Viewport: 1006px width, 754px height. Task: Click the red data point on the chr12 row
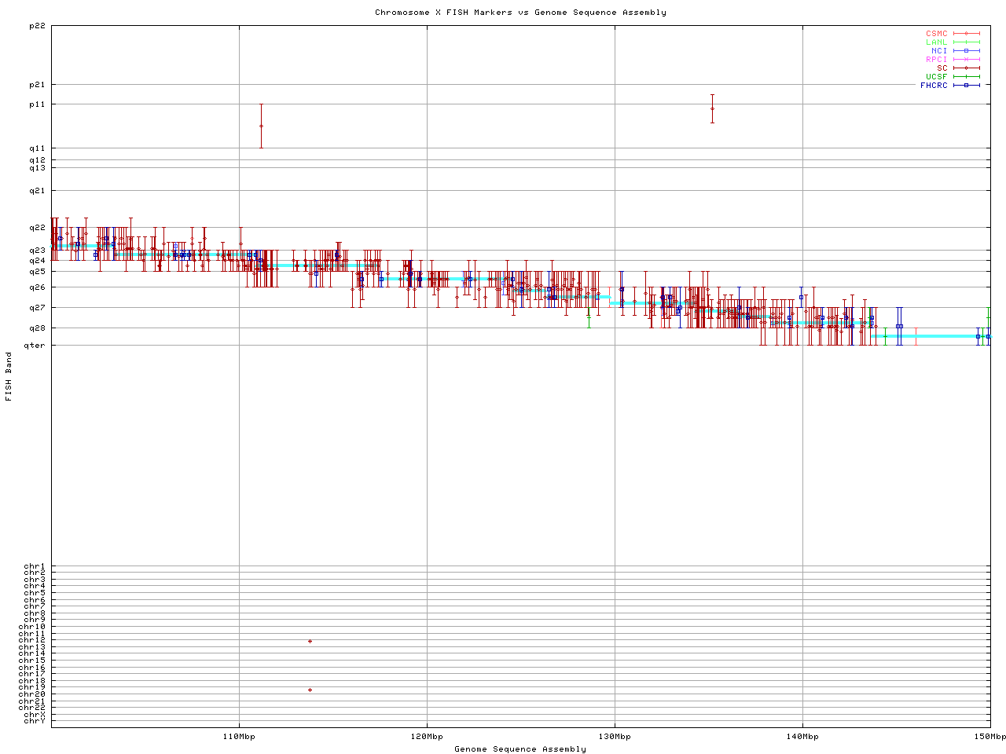[x=310, y=642]
